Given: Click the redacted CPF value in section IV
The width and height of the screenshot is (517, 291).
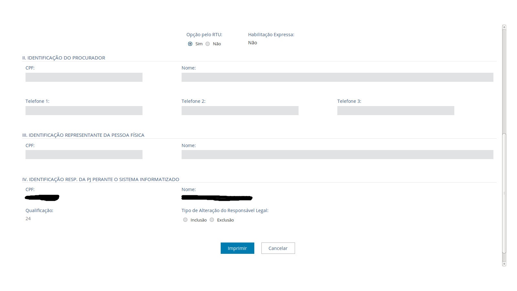Looking at the screenshot, I should (42, 198).
